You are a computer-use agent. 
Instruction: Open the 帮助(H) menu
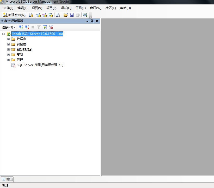click(x=125, y=8)
